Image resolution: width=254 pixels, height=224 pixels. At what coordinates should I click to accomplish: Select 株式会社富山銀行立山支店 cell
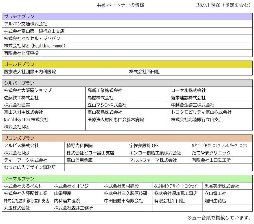[x=27, y=201]
